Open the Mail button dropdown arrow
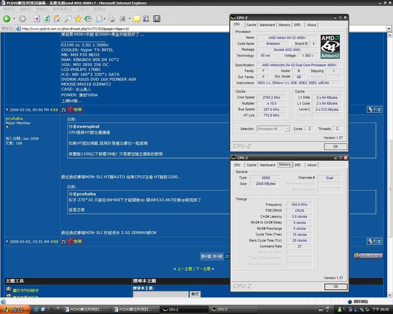The image size is (393, 314). [x=104, y=18]
